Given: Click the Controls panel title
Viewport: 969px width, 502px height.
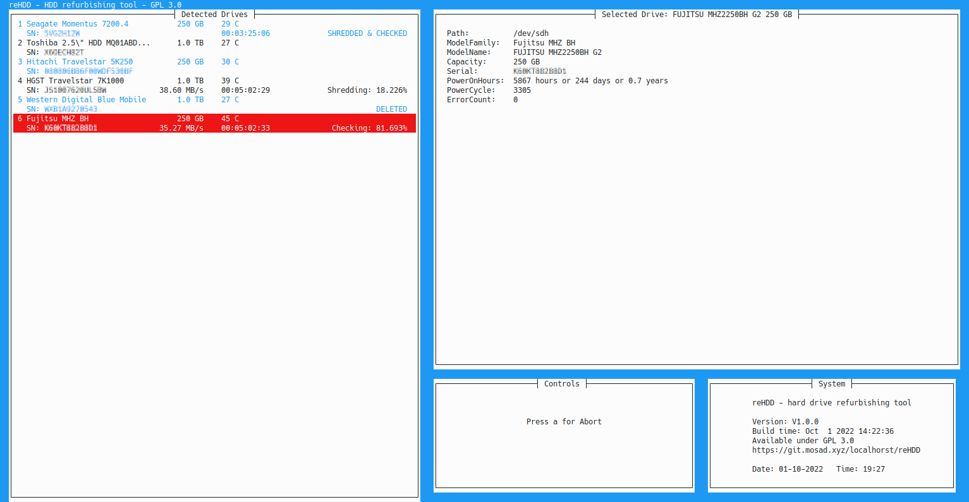Looking at the screenshot, I should point(561,384).
